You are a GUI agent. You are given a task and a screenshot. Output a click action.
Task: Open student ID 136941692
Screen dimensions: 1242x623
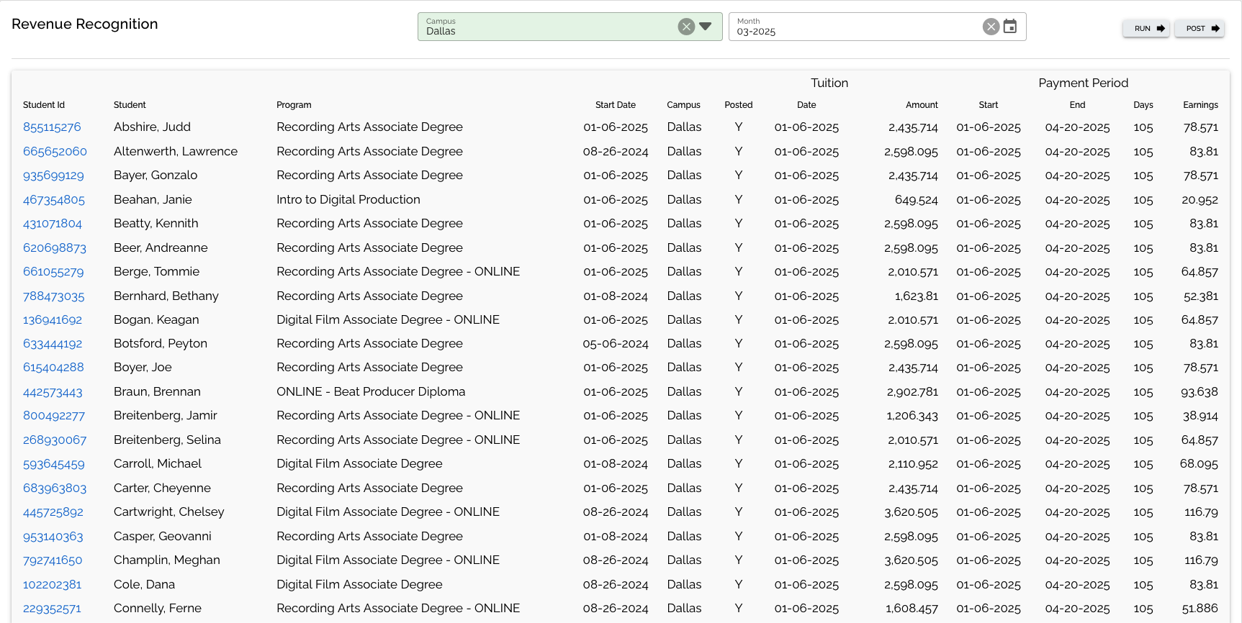(53, 320)
